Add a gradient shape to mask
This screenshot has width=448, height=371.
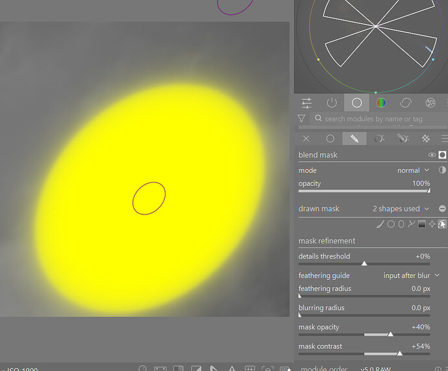point(422,224)
